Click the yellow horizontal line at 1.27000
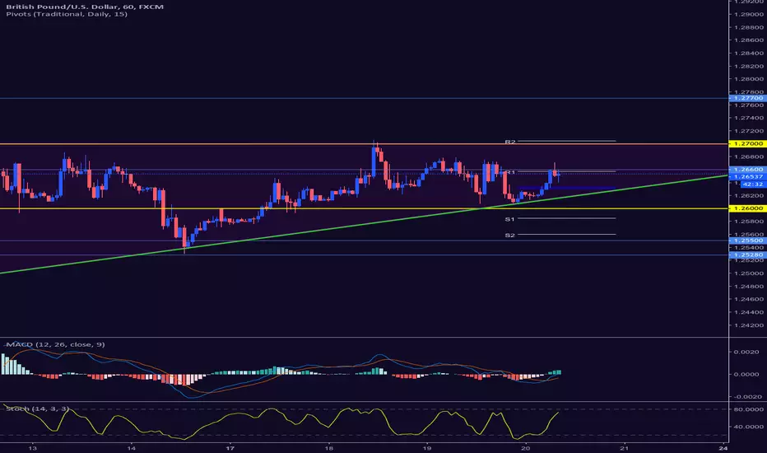 point(364,144)
